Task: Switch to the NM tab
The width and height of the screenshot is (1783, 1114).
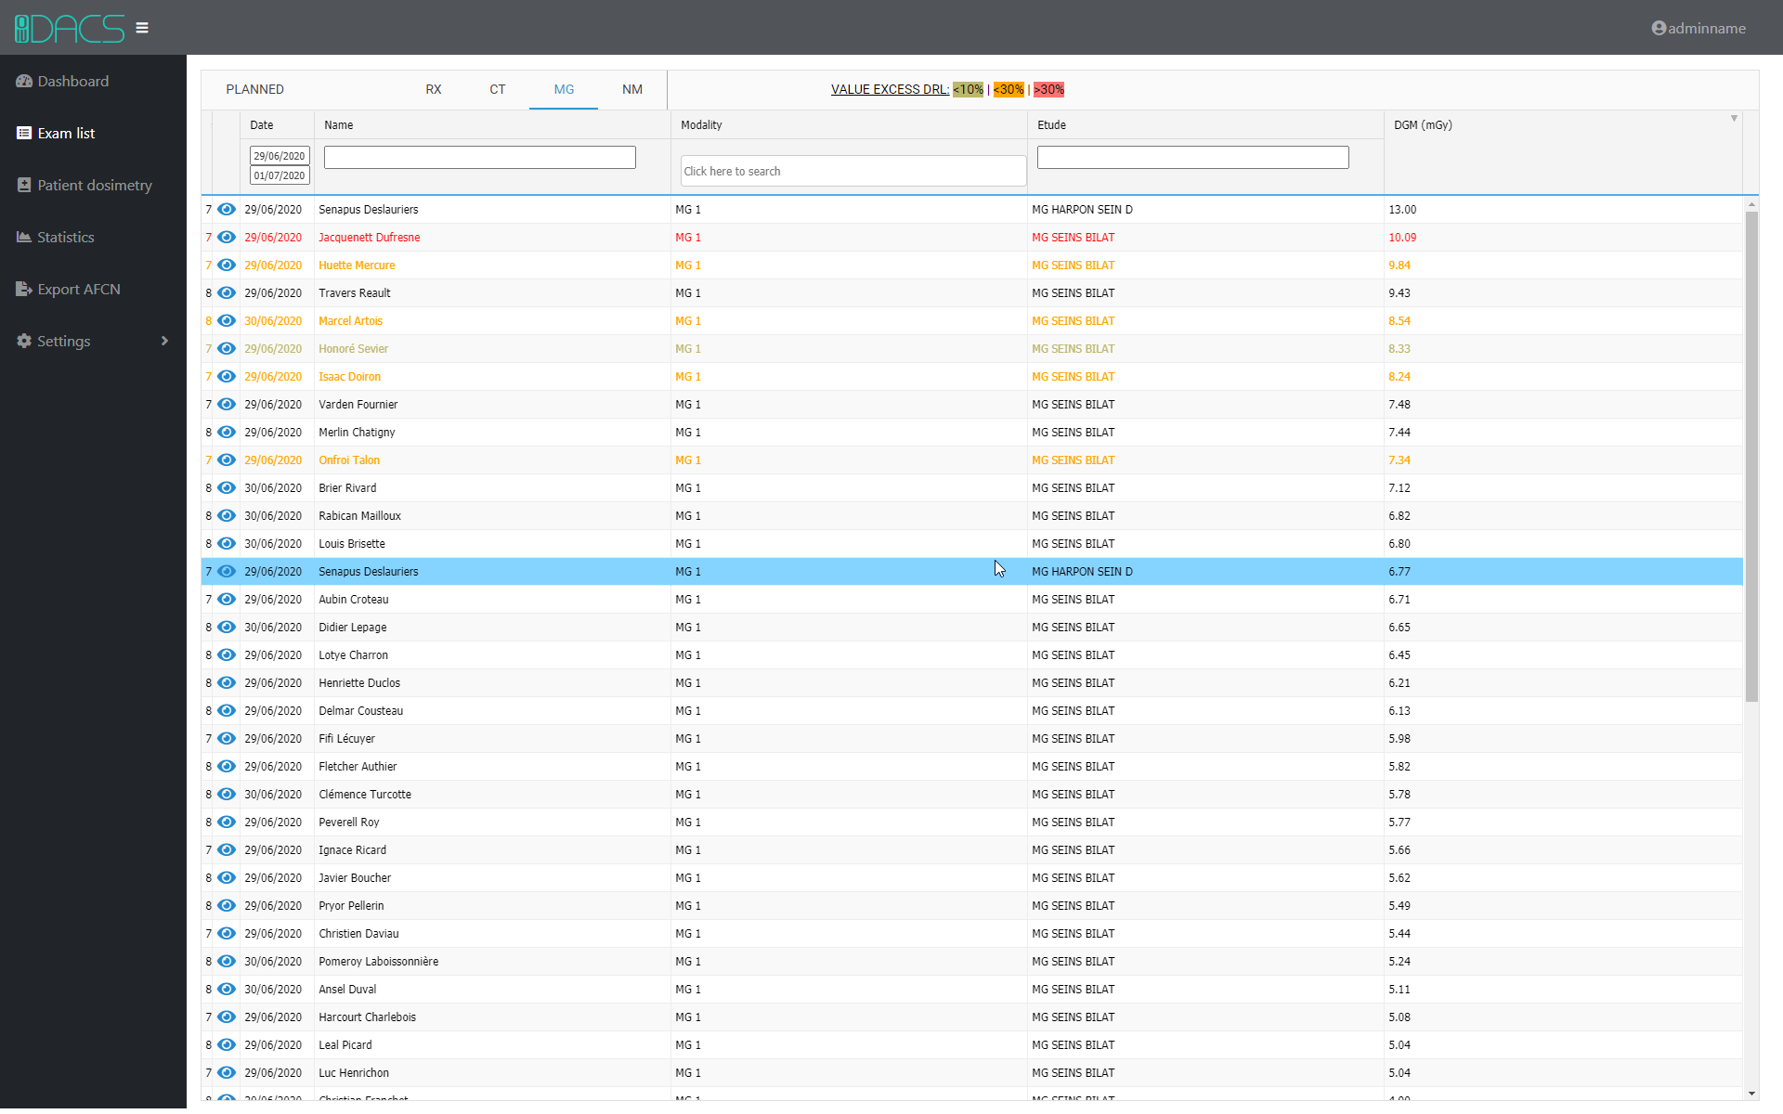Action: [x=631, y=90]
